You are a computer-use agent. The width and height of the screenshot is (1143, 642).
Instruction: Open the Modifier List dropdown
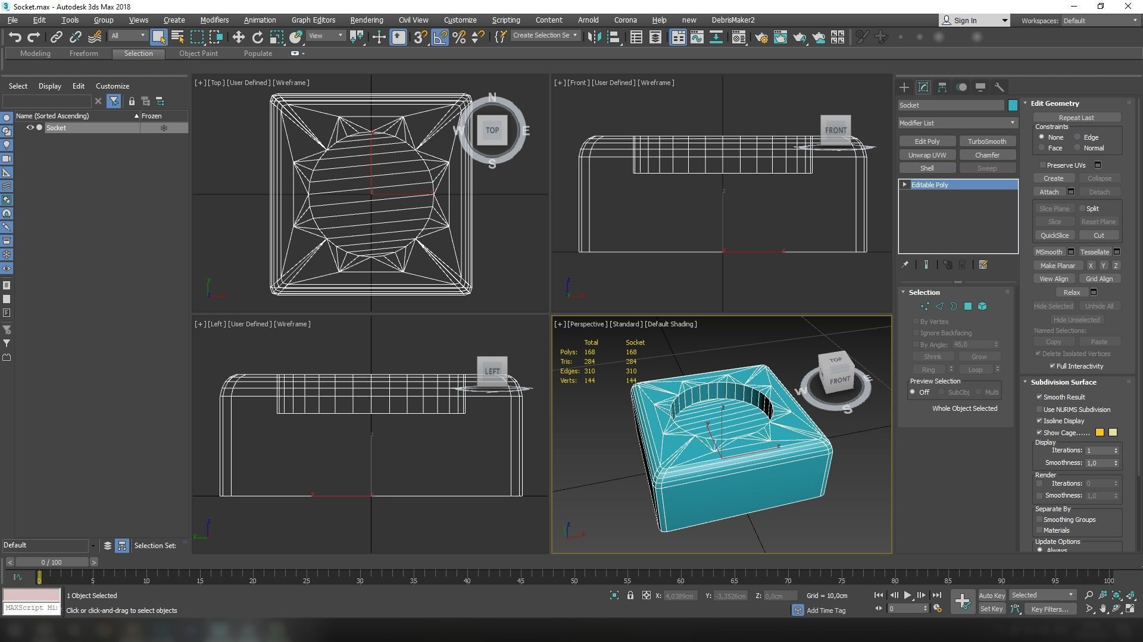[x=957, y=123]
